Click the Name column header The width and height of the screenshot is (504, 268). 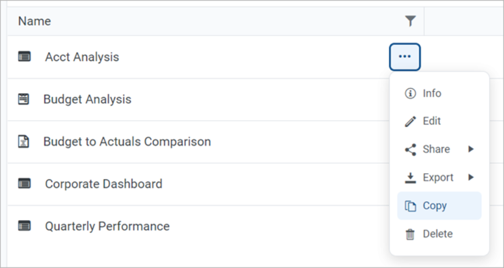click(x=35, y=21)
